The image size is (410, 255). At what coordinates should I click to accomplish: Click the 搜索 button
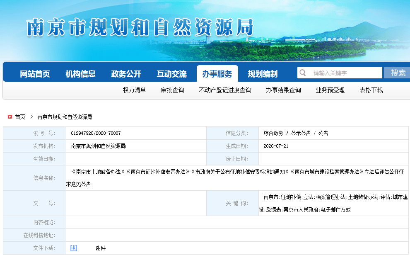[x=398, y=73]
